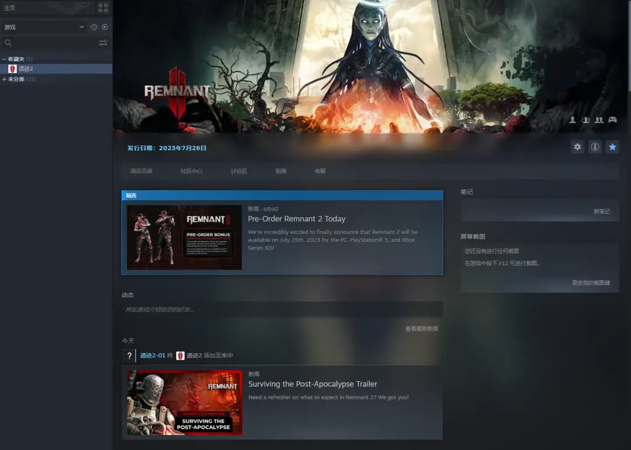
Task: Click the 遗迹2 red game icon in sidebar
Action: pos(12,69)
